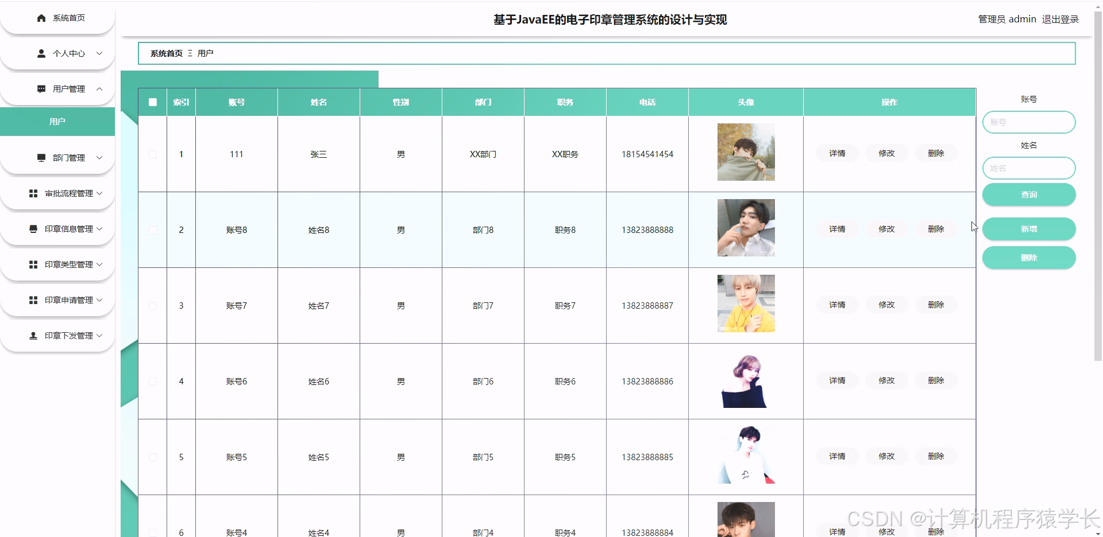Image resolution: width=1103 pixels, height=537 pixels.
Task: Click 修改 for 账号8 row
Action: pos(886,229)
